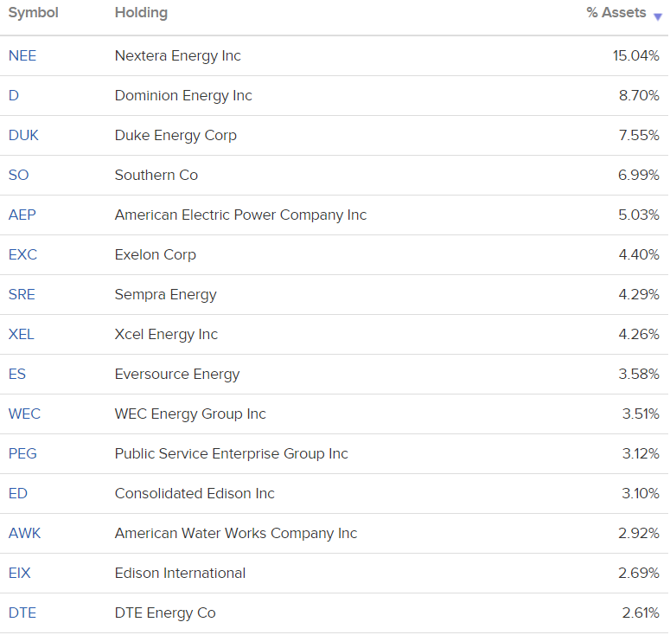Select the Nextera Energy Inc holding name
Image resolution: width=670 pixels, height=635 pixels.
point(178,56)
